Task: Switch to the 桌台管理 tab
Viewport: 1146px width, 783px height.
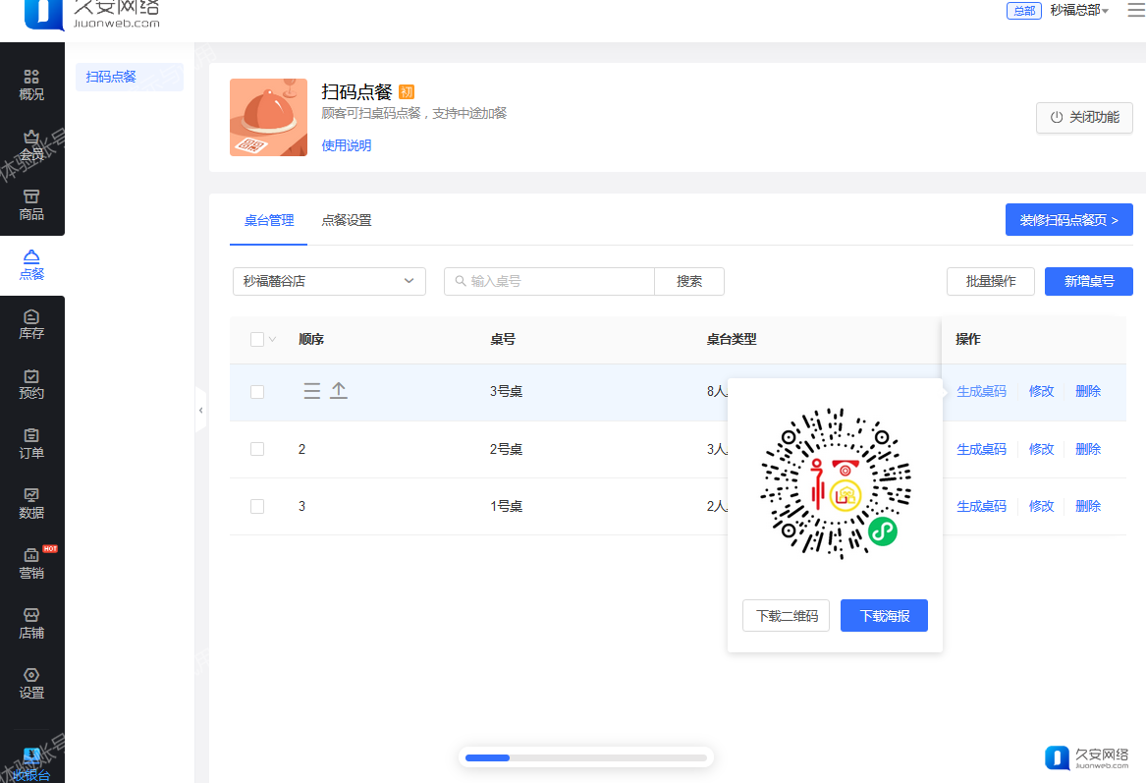Action: click(x=268, y=220)
